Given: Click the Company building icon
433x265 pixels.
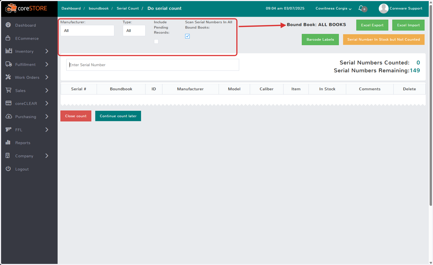Looking at the screenshot, I should pyautogui.click(x=8, y=156).
